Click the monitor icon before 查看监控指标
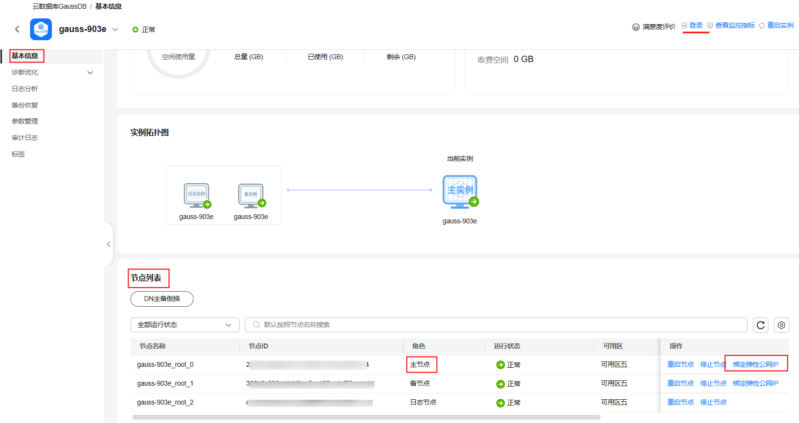The height and width of the screenshot is (423, 799). (x=710, y=25)
